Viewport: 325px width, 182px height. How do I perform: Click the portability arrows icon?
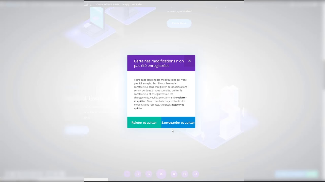[x=196, y=174]
